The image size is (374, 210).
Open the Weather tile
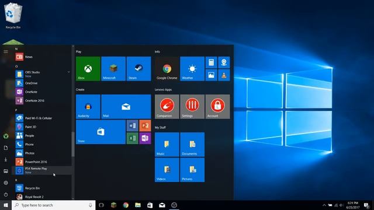[192, 69]
